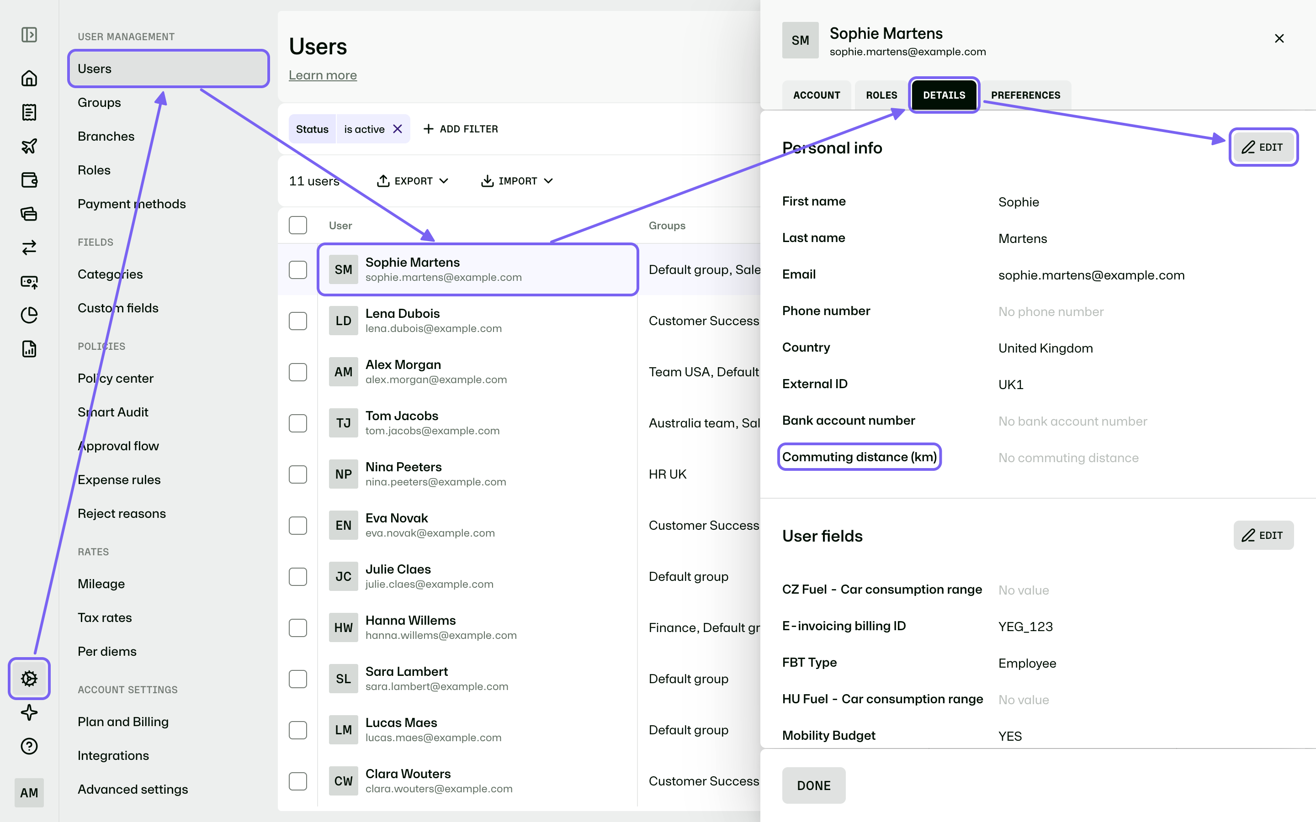Check the box for Alex Morgan
The width and height of the screenshot is (1316, 822).
[x=297, y=372]
